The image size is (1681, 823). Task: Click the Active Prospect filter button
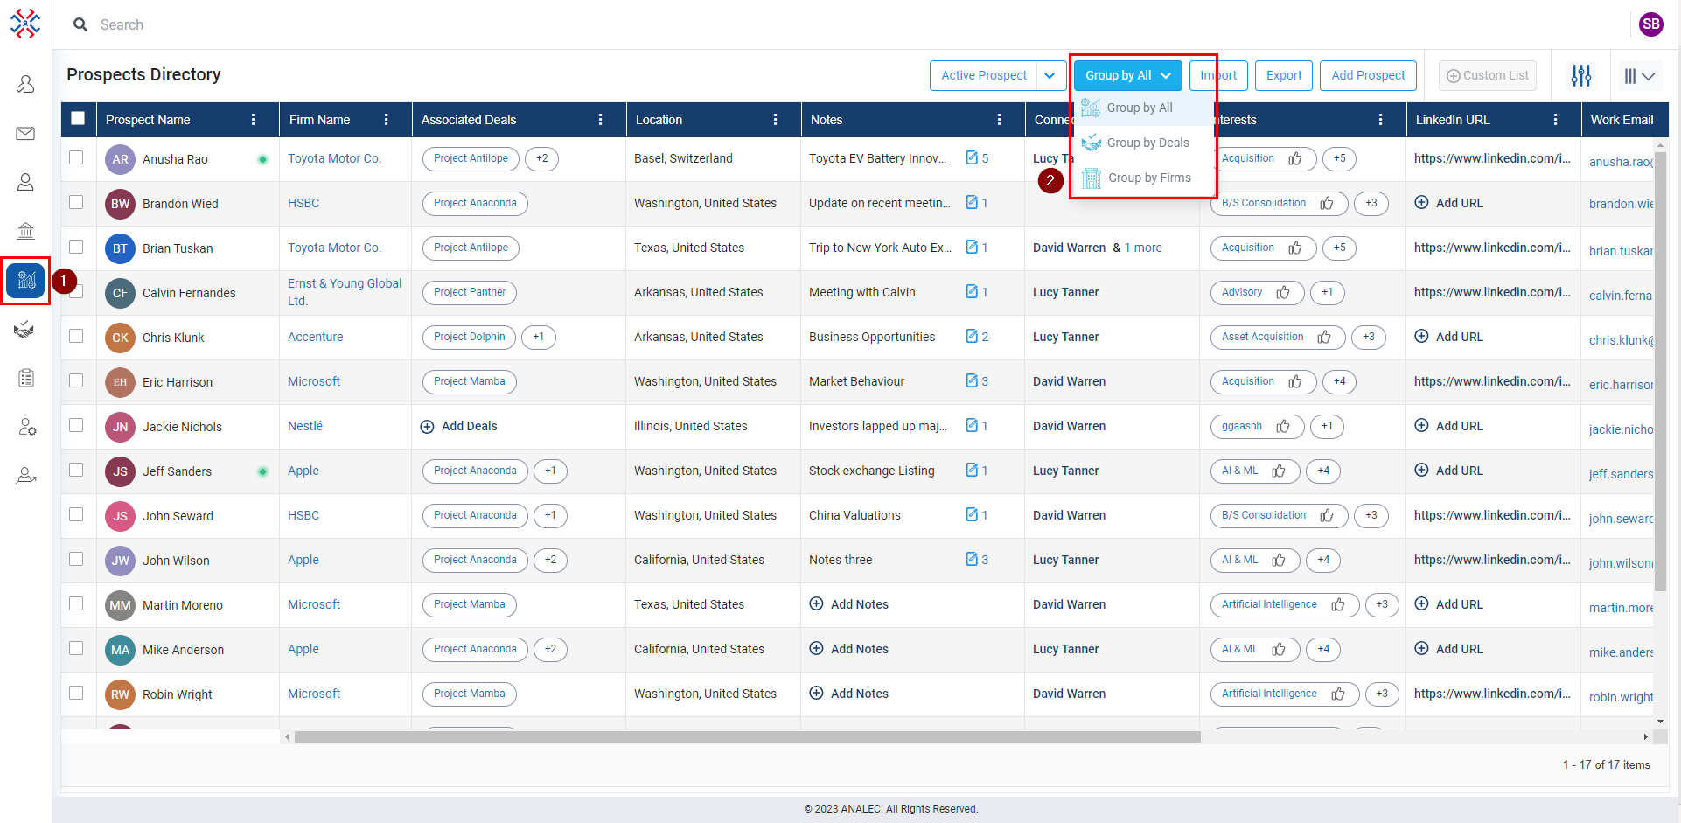(x=983, y=75)
